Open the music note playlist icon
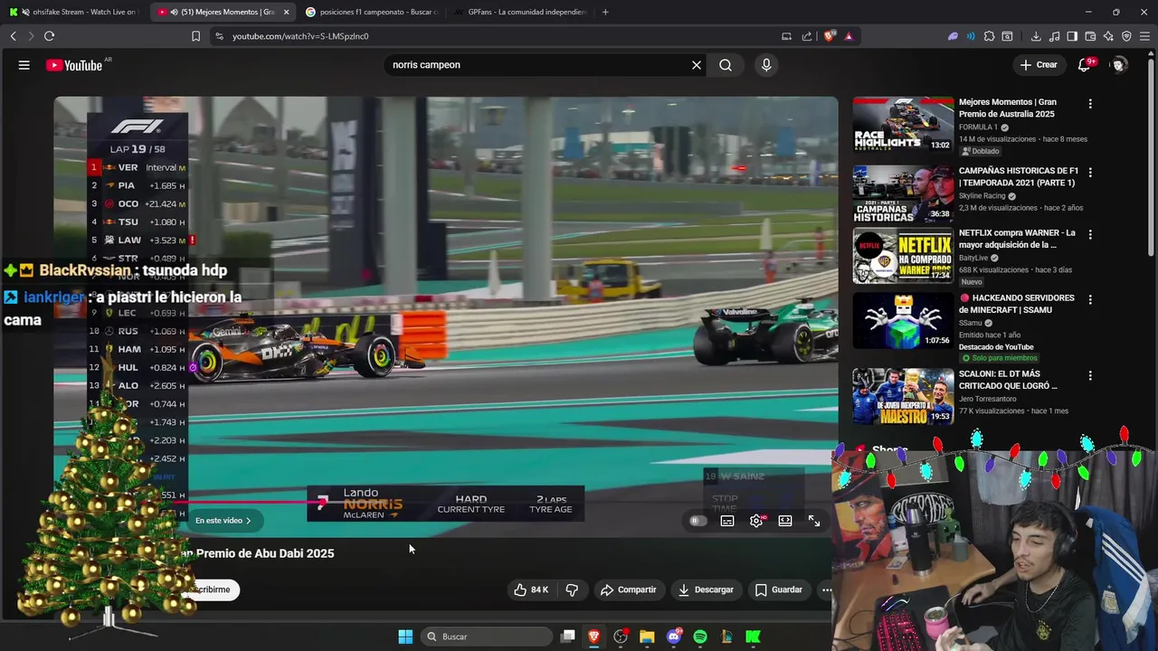Screen dimensions: 1158x651 [x=1054, y=36]
